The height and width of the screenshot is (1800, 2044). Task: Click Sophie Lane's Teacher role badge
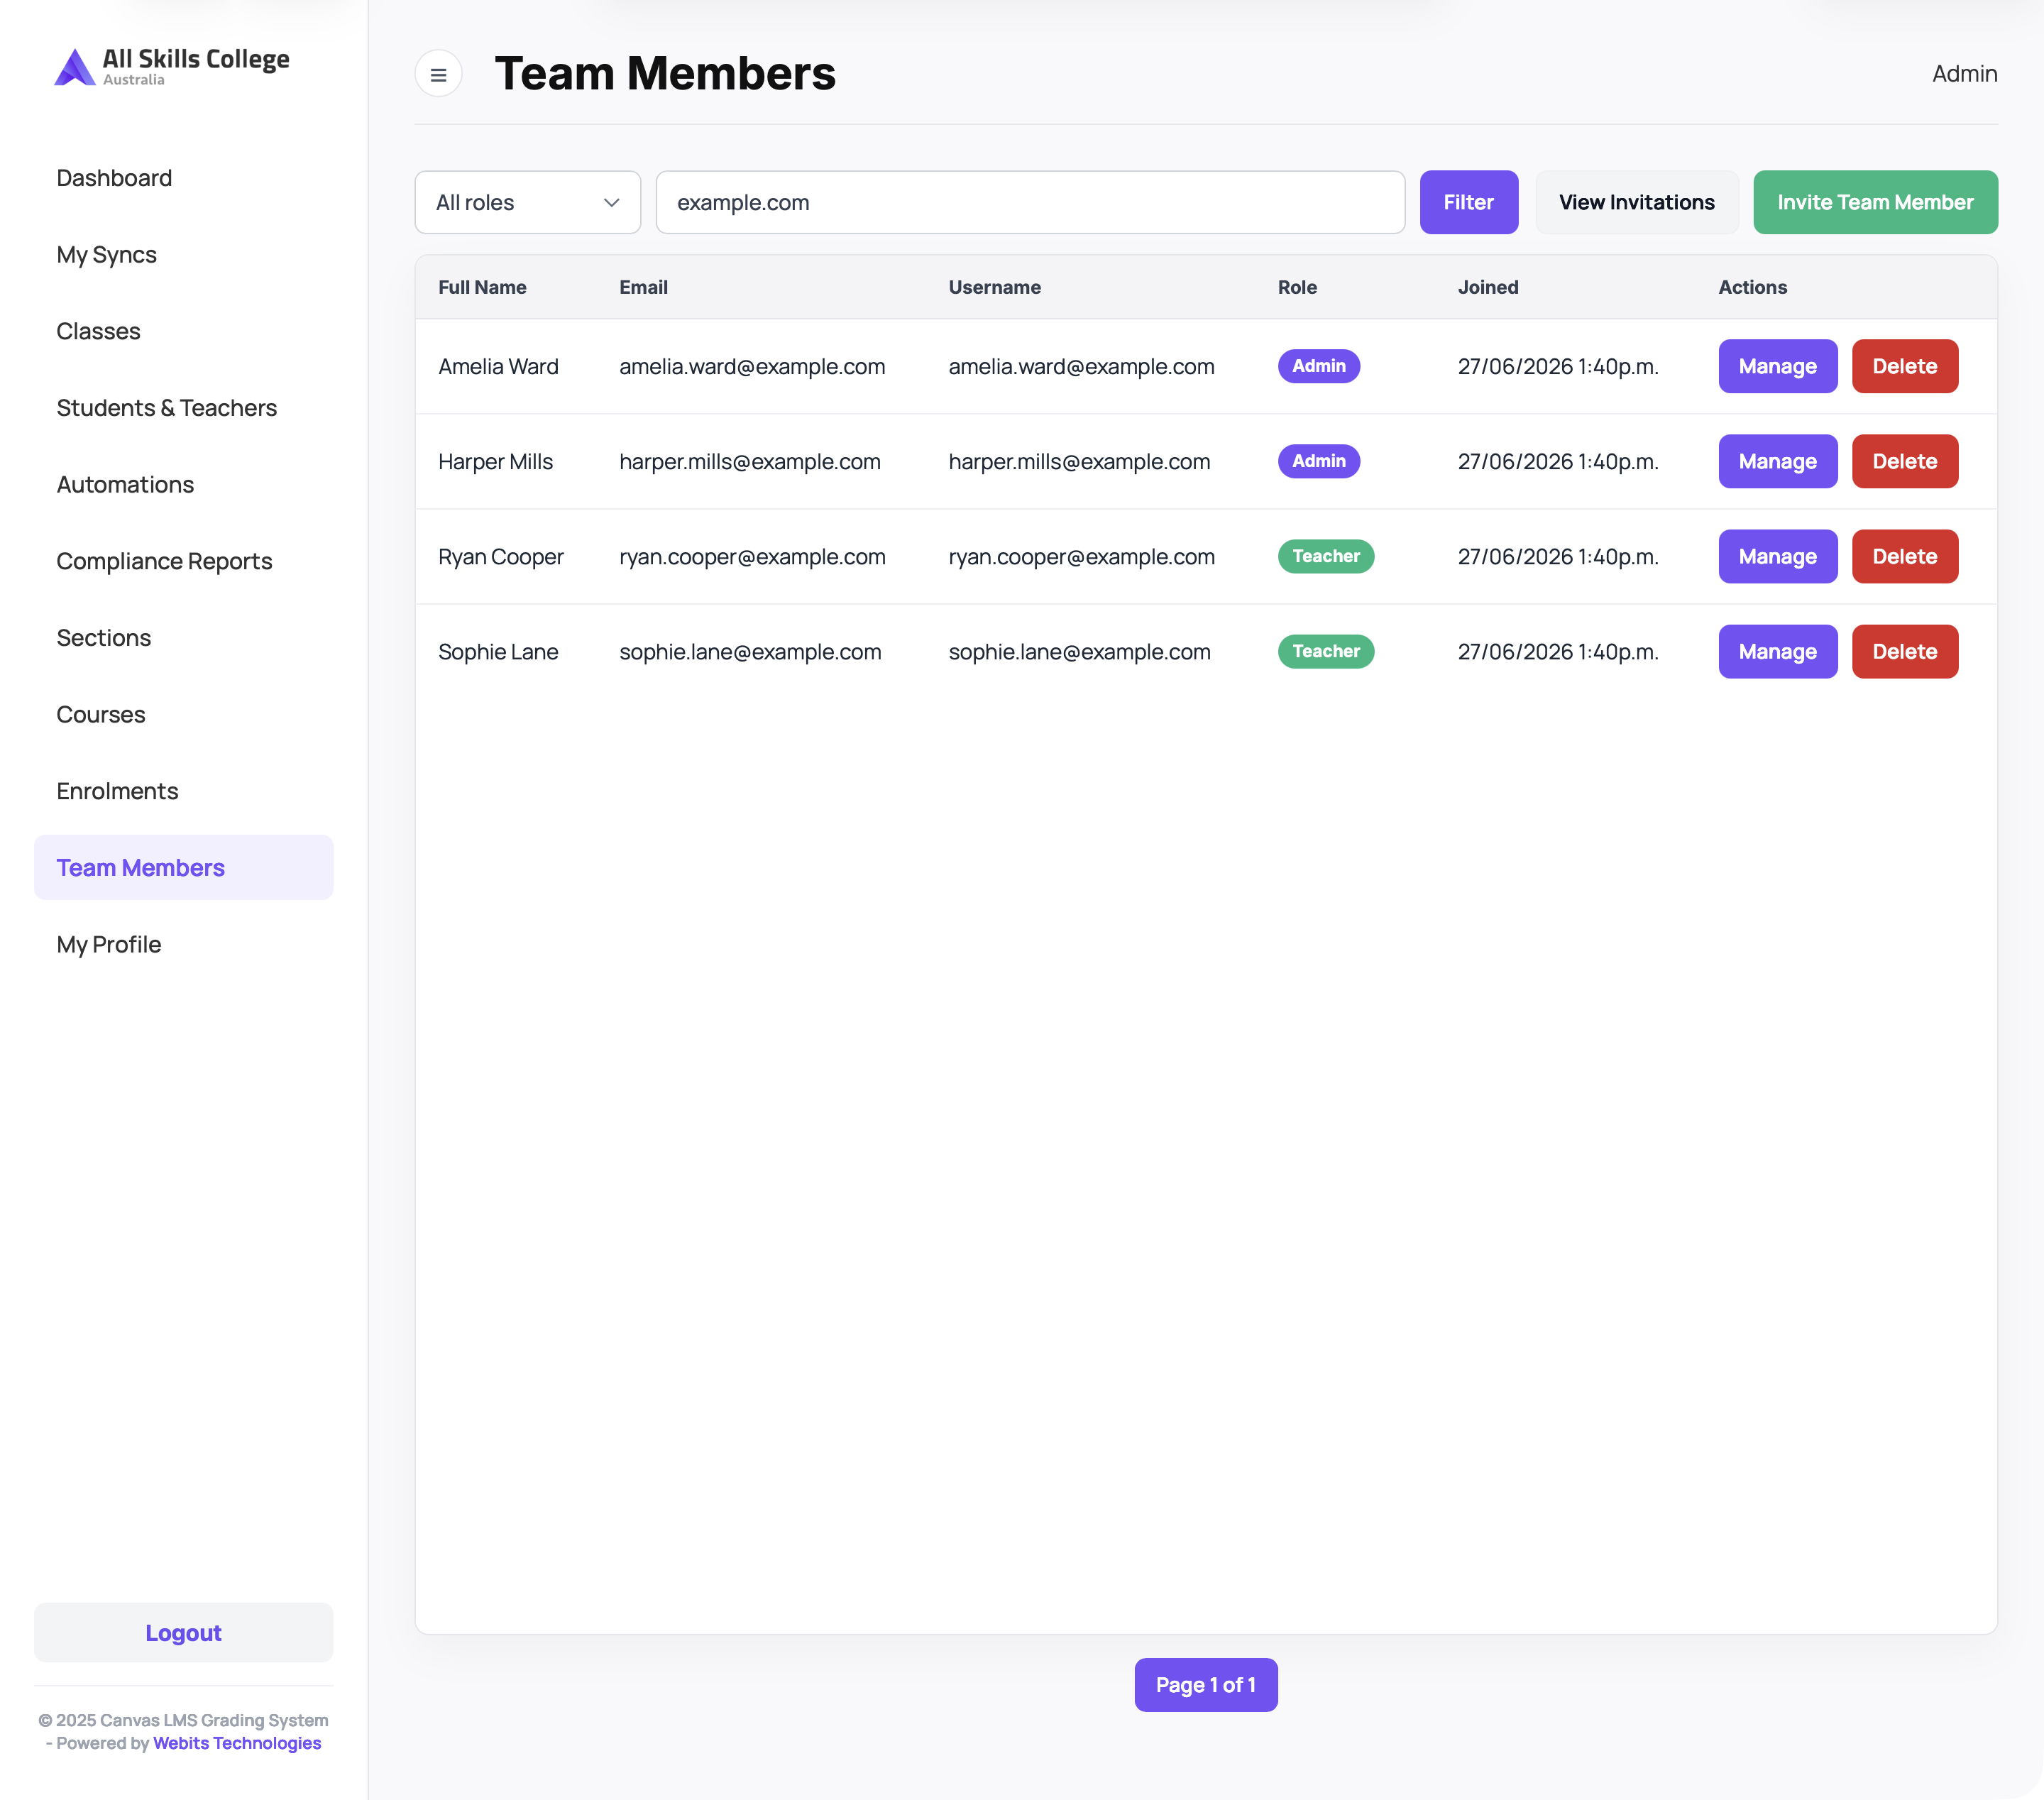tap(1325, 651)
